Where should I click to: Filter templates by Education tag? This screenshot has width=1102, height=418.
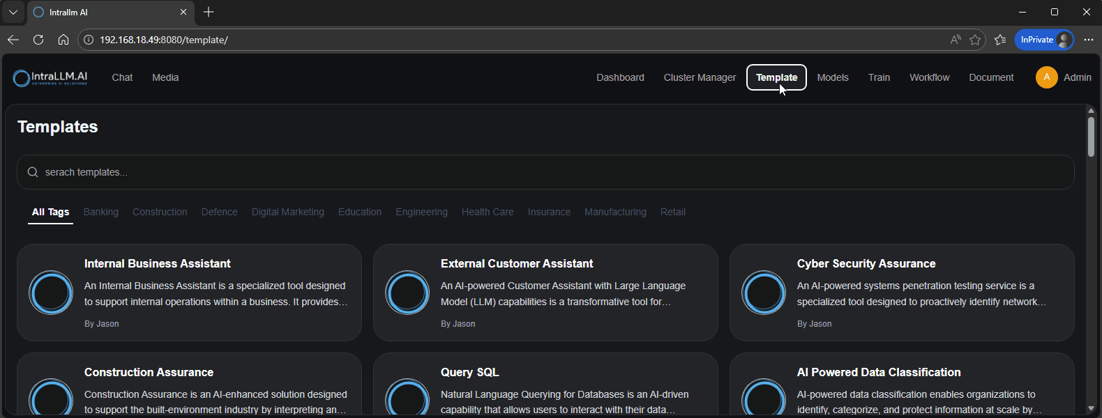click(x=360, y=212)
